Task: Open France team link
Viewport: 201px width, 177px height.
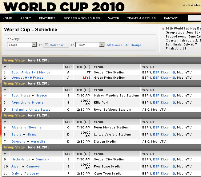Action: 38,78
